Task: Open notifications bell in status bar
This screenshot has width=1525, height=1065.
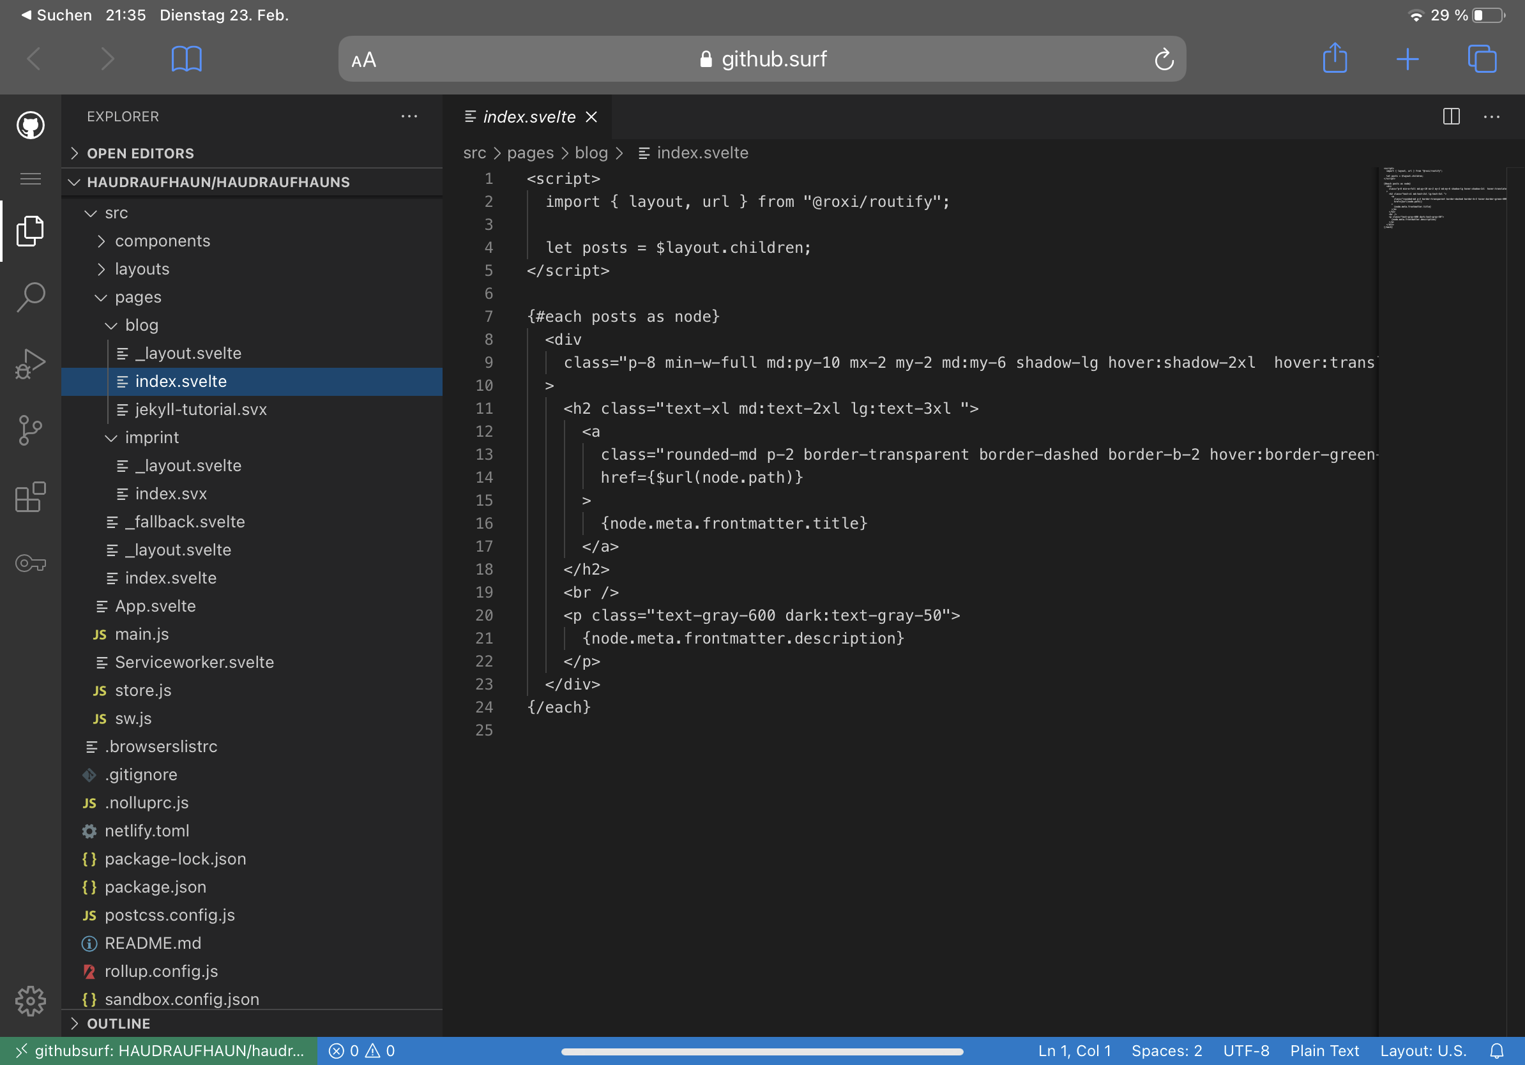Action: 1496,1050
